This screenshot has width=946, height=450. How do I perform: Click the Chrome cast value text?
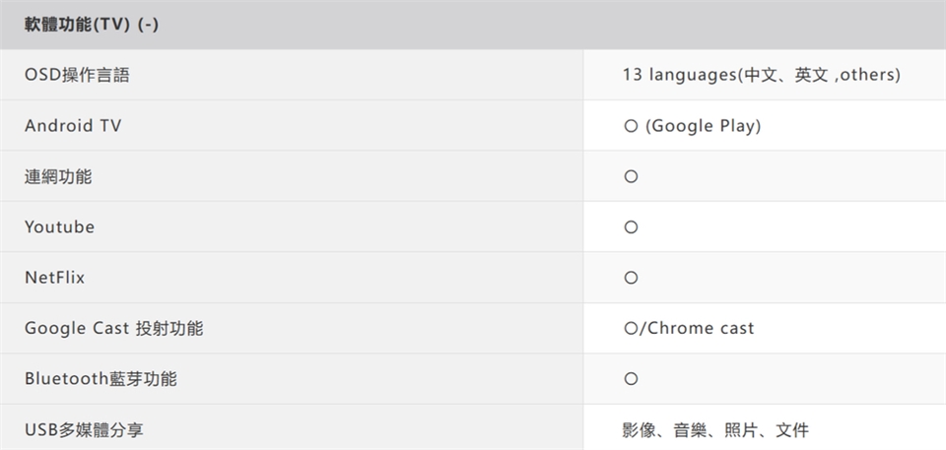[702, 329]
